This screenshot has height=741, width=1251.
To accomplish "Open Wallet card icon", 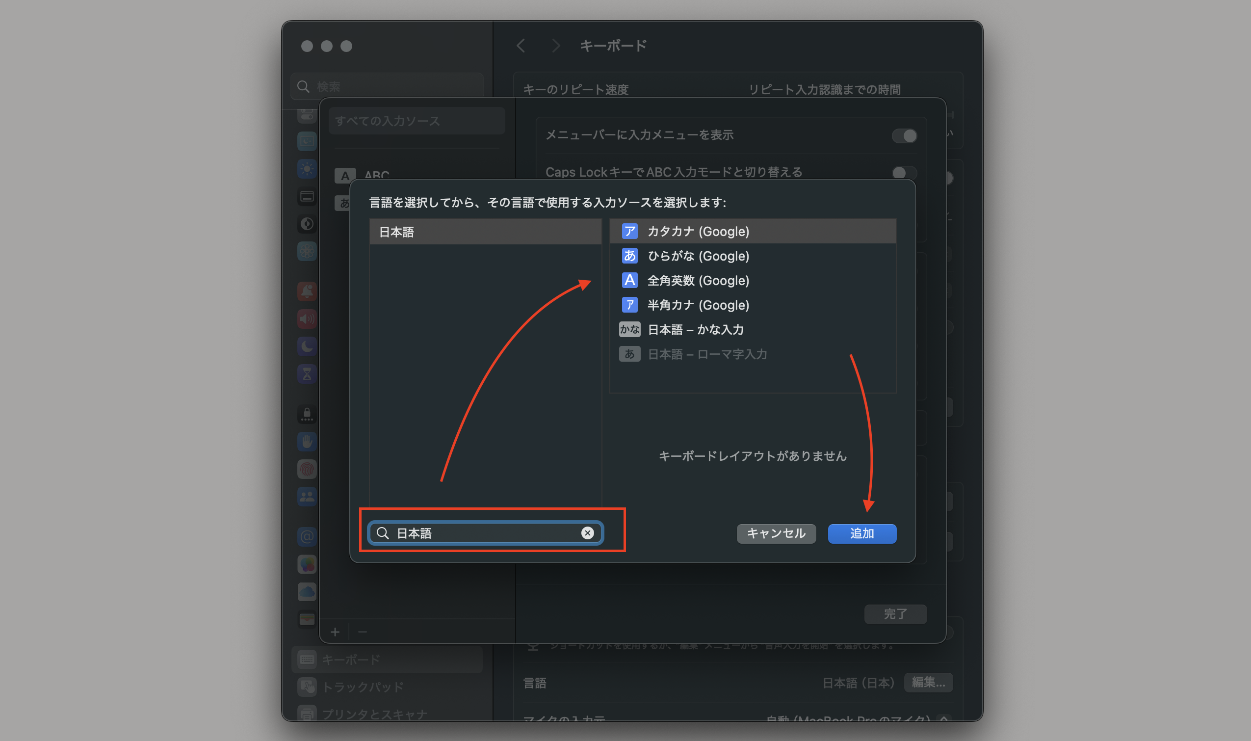I will [x=307, y=619].
